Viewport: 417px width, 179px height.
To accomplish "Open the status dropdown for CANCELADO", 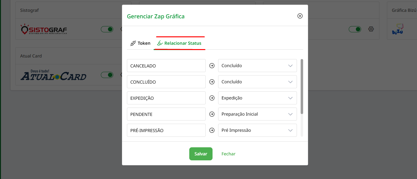I will tap(257, 66).
